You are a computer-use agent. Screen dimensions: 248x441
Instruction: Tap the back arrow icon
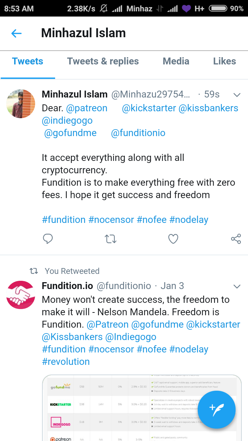(x=17, y=33)
